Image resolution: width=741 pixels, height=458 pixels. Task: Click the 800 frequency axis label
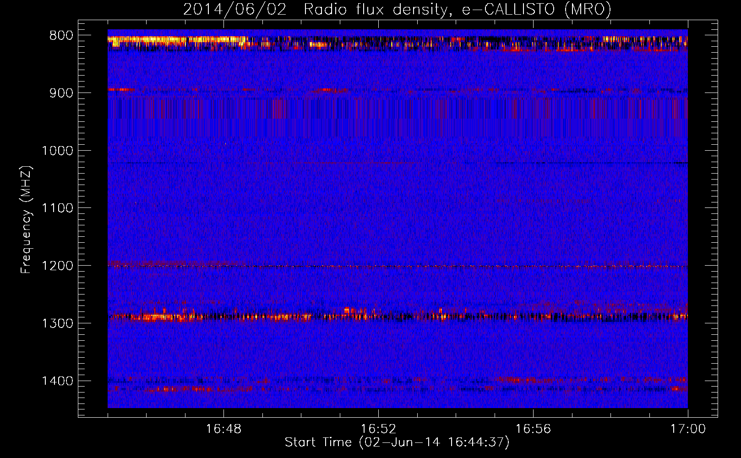pyautogui.click(x=61, y=35)
